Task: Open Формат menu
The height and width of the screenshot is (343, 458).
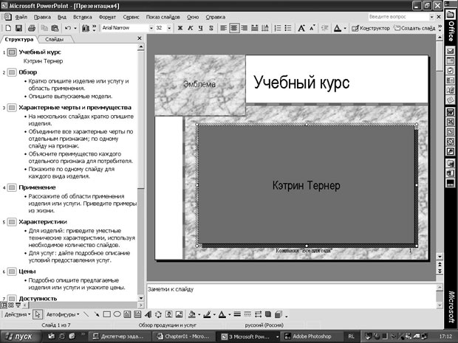Action: (x=107, y=17)
